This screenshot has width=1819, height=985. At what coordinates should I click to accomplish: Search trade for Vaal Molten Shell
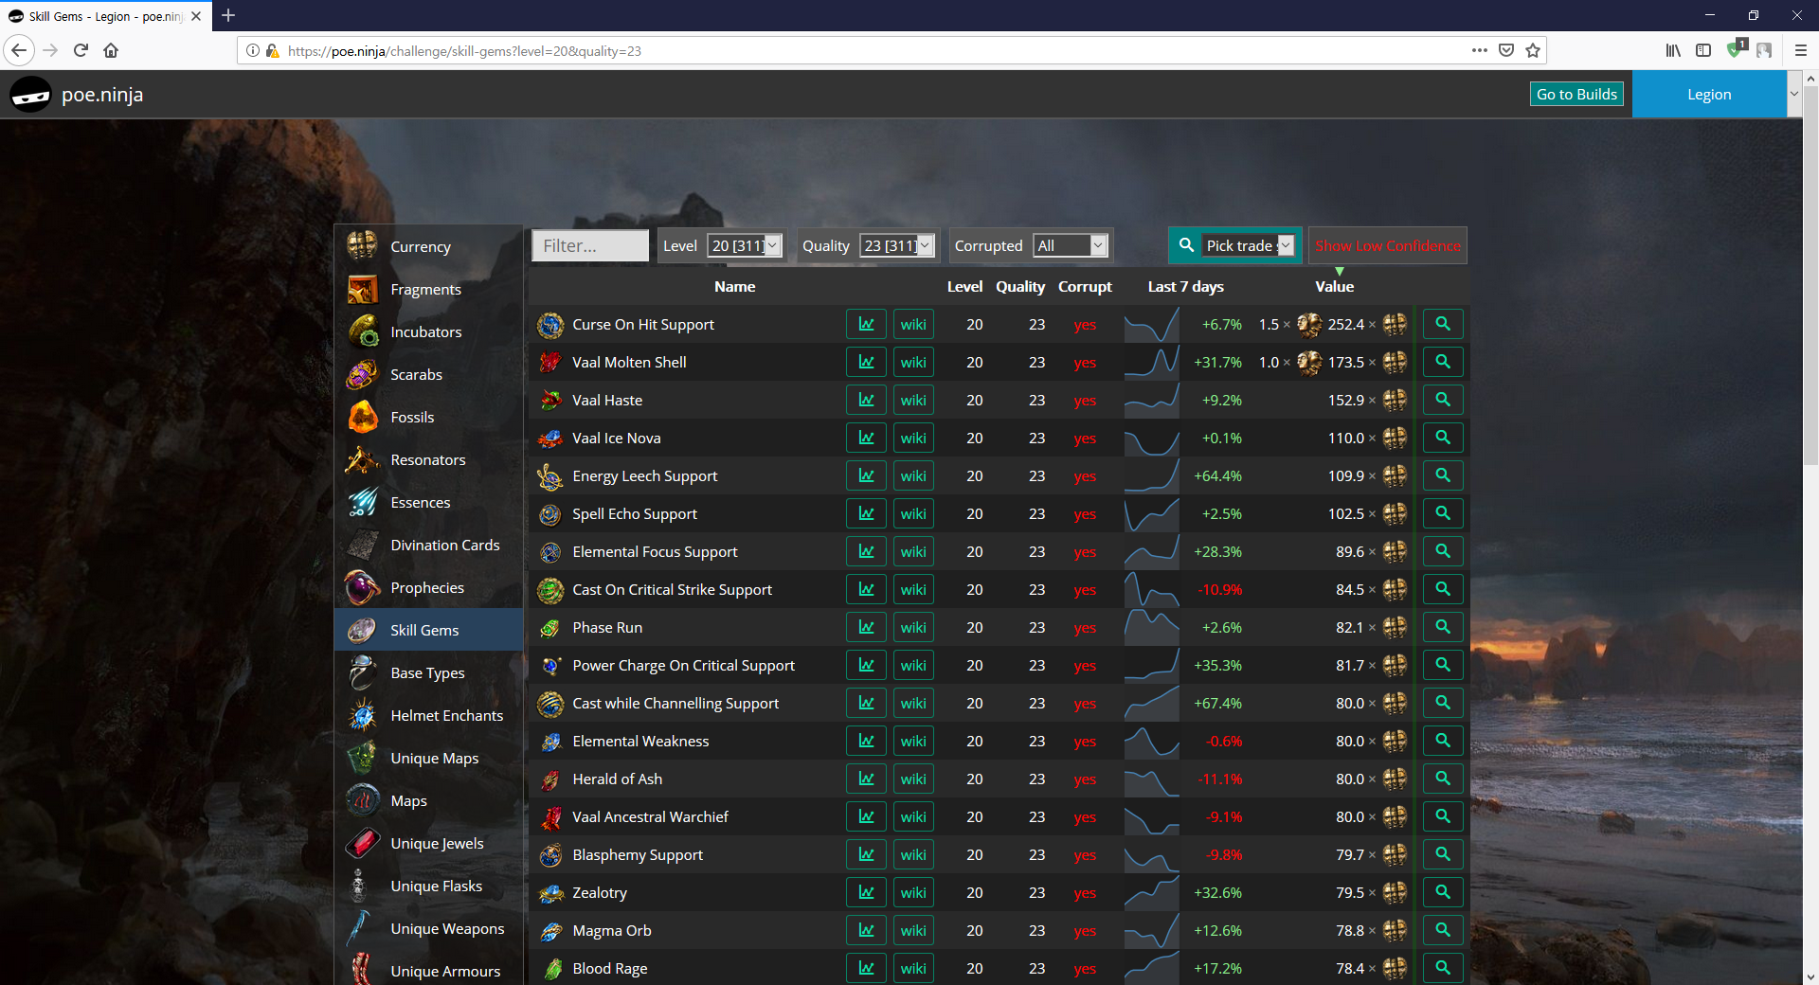click(x=1443, y=362)
